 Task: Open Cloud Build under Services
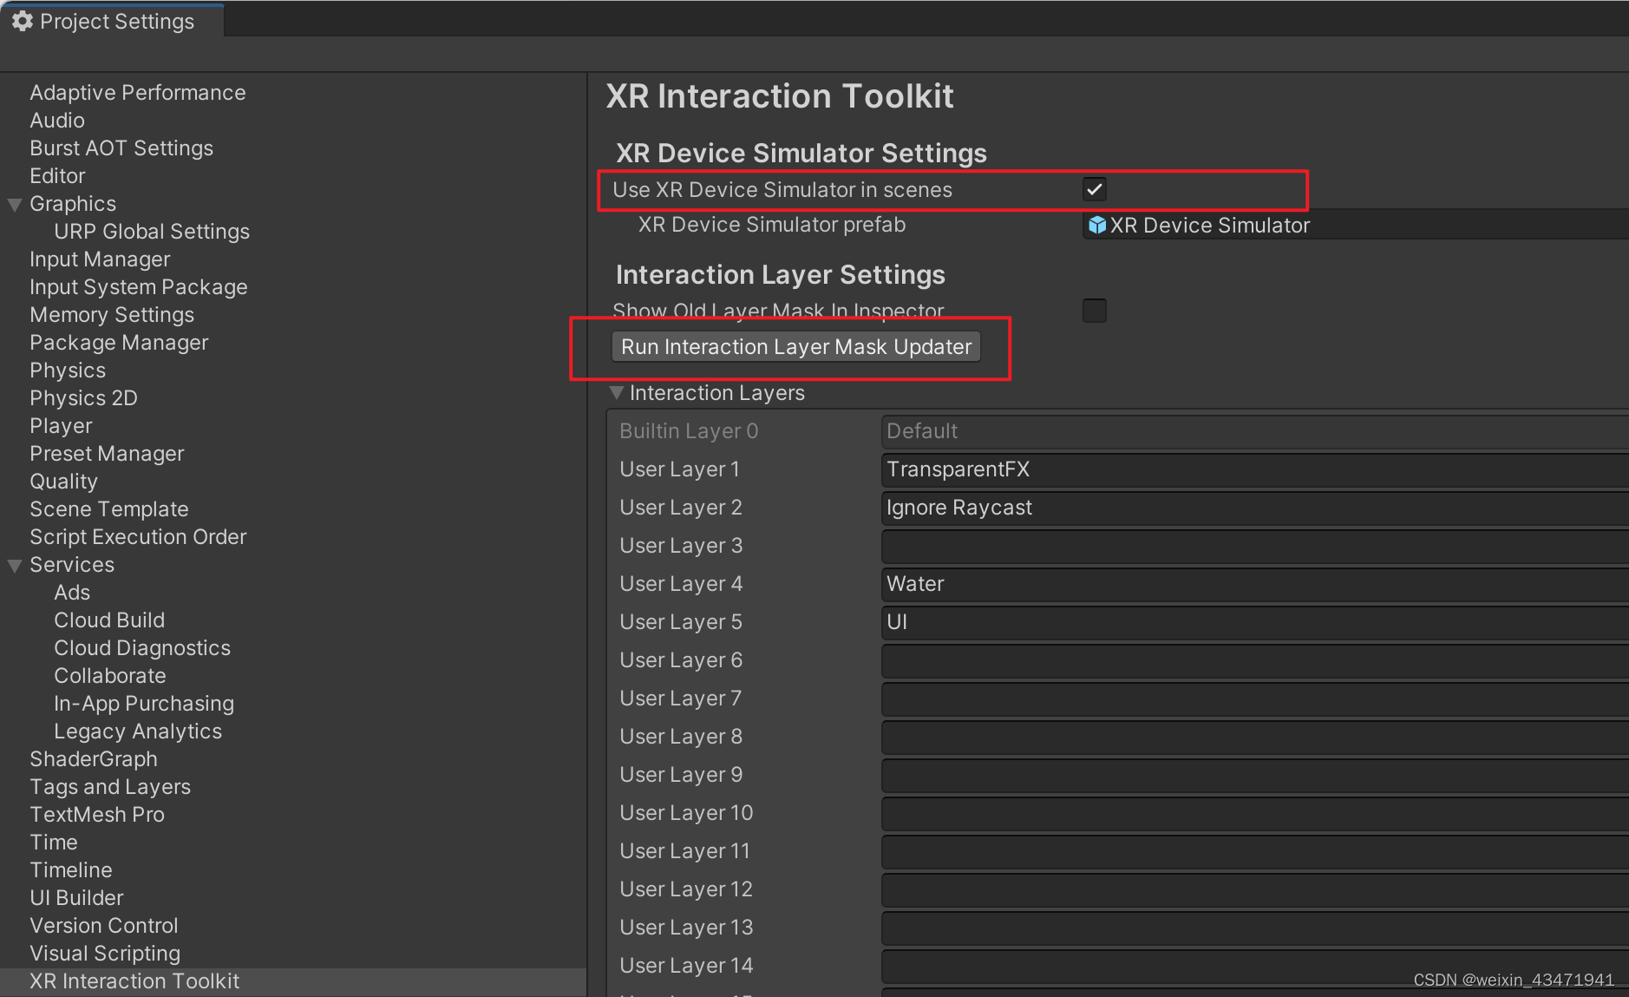point(109,620)
